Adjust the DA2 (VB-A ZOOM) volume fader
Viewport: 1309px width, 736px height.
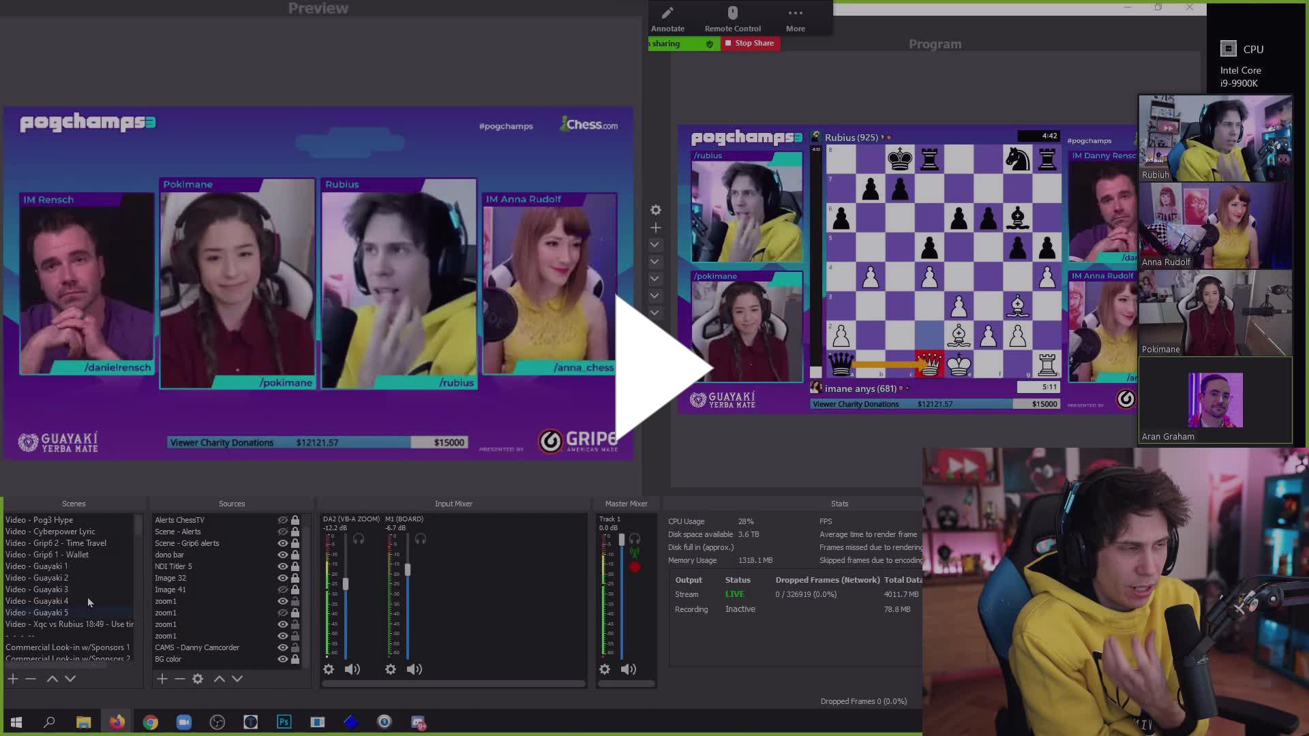(346, 584)
